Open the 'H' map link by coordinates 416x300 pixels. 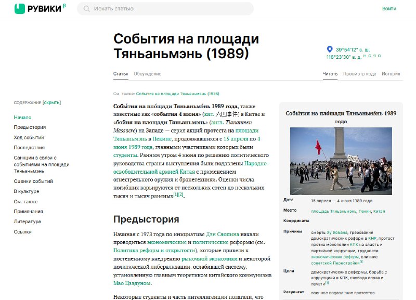tap(365, 56)
